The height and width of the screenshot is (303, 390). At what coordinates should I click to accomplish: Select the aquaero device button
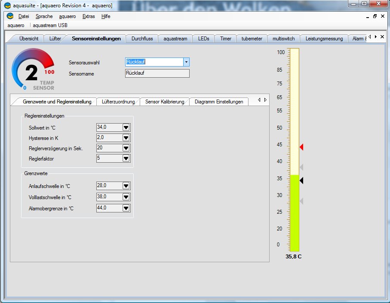[x=16, y=25]
